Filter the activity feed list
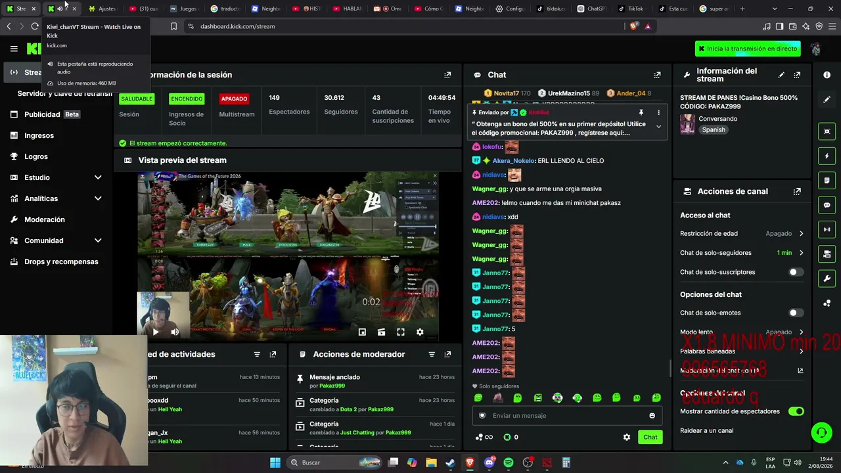 point(257,354)
